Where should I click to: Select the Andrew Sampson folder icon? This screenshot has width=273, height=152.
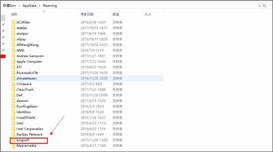click(x=13, y=56)
